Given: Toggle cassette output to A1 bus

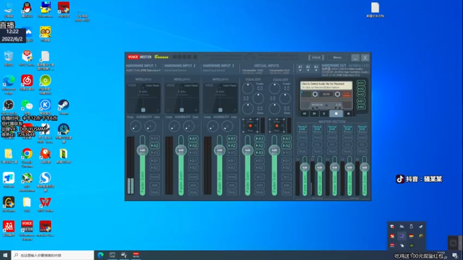Looking at the screenshot, I should pos(361,83).
